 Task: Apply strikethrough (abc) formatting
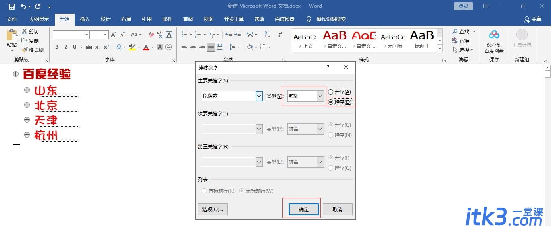pos(89,47)
